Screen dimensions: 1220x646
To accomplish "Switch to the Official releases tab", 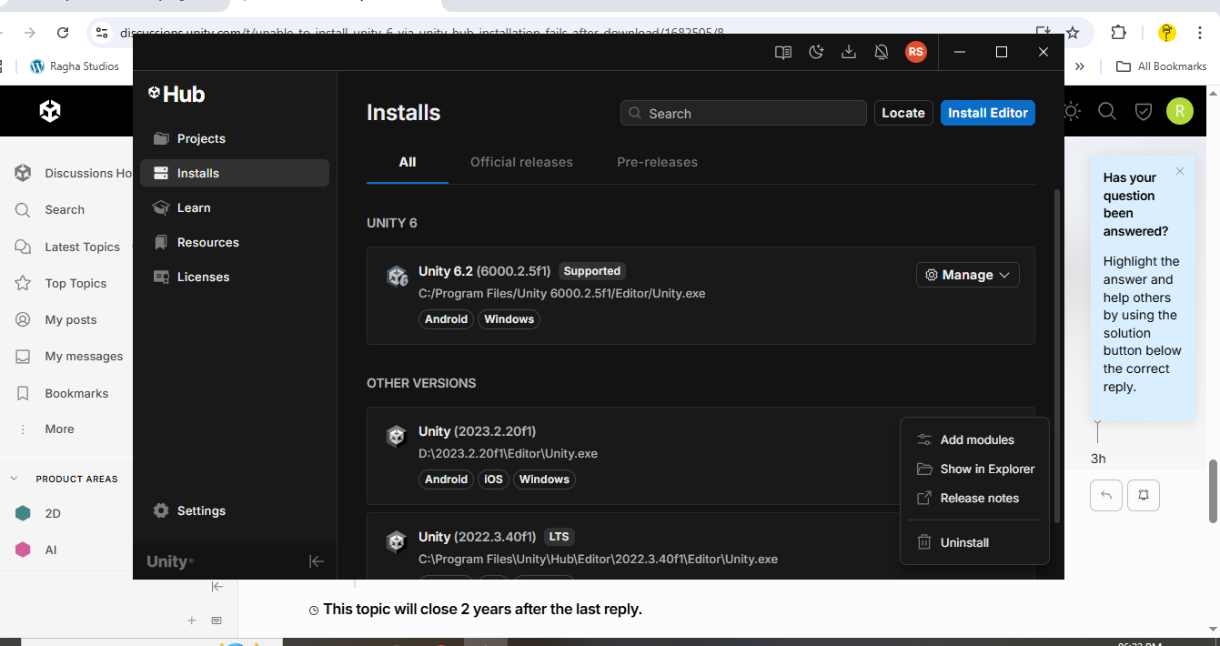I will tap(521, 162).
